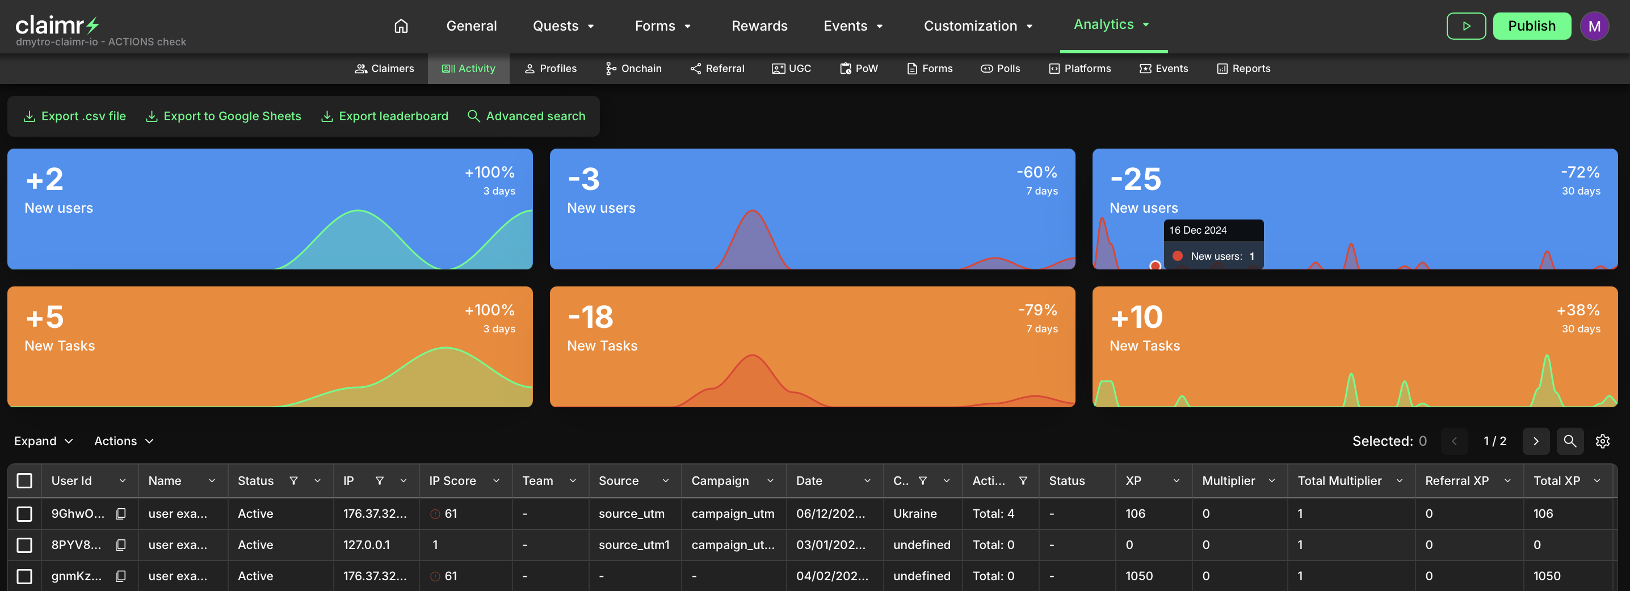
Task: Click Export leaderboard
Action: click(x=385, y=116)
